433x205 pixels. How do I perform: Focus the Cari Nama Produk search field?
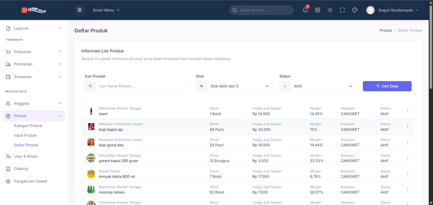(x=142, y=86)
